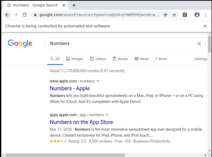Open the user profile avatar icon
Image resolution: width=212 pixels, height=157 pixels.
click(x=197, y=15)
